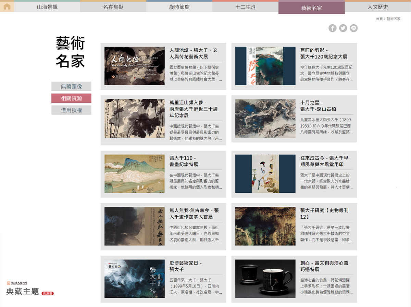
Task: Click title 無人無我·無古無今 加拿大首展
Action: (194, 214)
